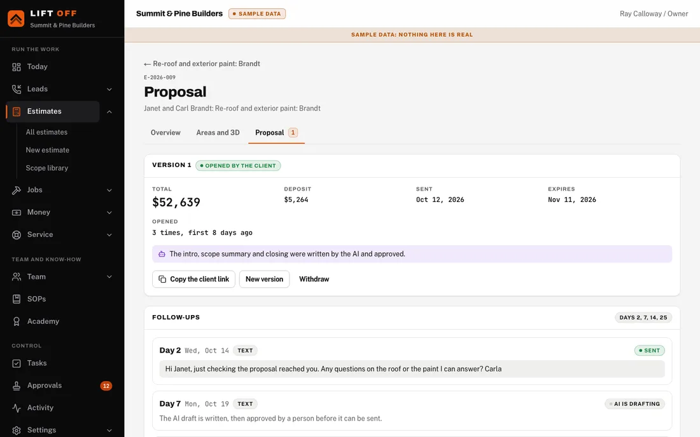700x437 pixels.
Task: Switch to the Overview tab
Action: [165, 133]
